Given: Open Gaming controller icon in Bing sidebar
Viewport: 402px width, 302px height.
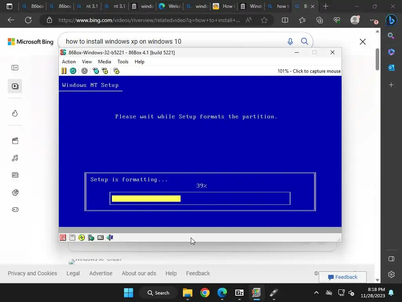Looking at the screenshot, I should click(x=15, y=210).
